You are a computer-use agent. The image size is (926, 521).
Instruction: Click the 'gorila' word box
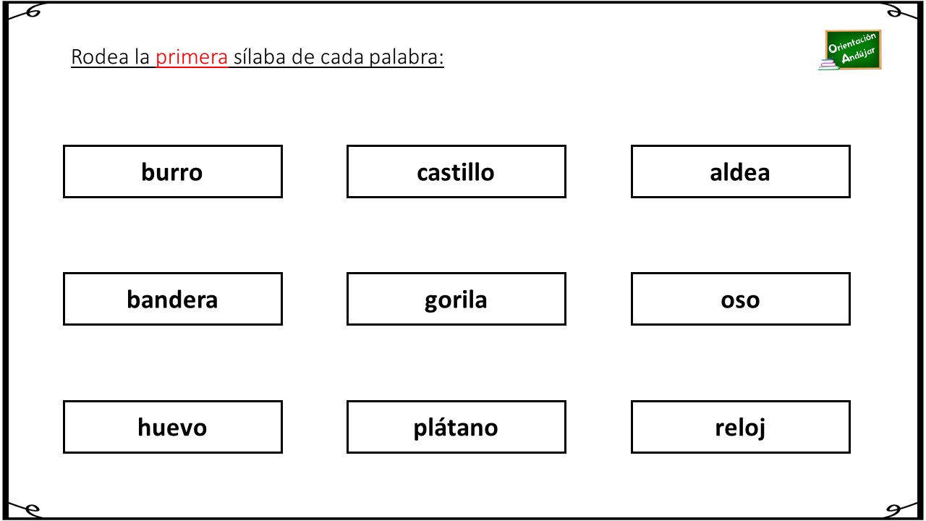456,299
